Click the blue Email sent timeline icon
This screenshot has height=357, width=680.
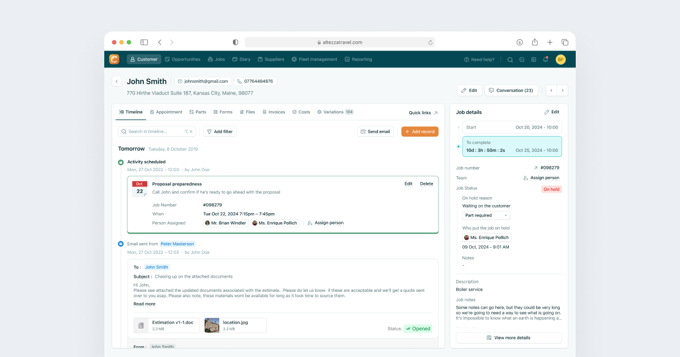(x=121, y=244)
